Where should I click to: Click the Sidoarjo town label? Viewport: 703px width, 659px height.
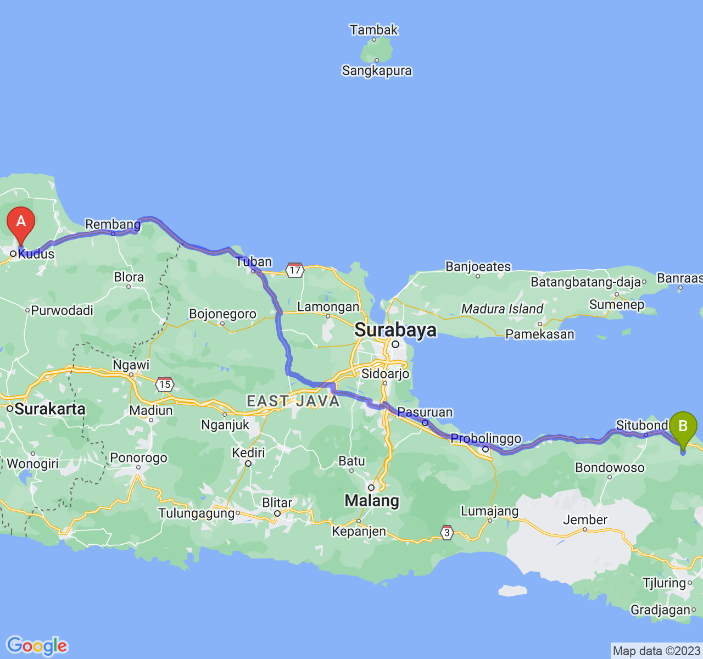386,373
